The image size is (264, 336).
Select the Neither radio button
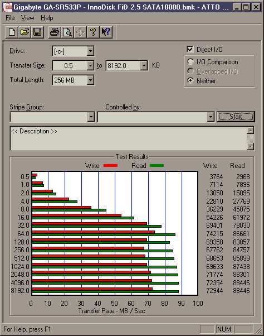(x=190, y=80)
